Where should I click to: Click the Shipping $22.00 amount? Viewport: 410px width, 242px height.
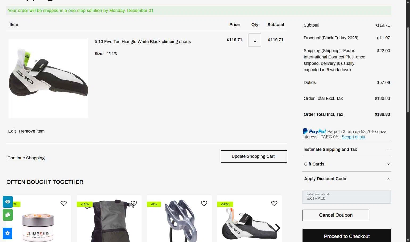coord(383,50)
